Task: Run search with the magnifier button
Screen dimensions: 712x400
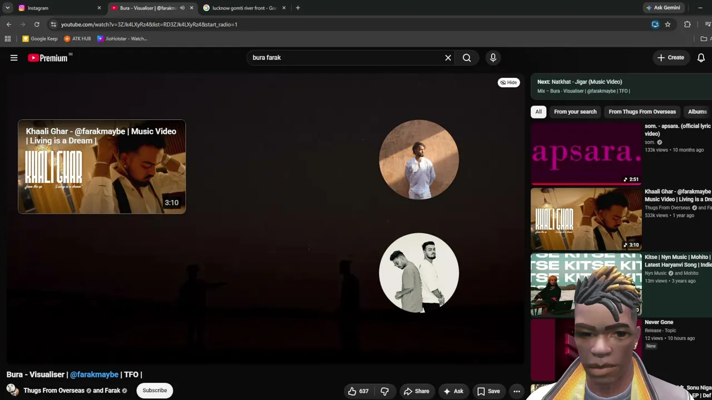Action: pos(467,58)
